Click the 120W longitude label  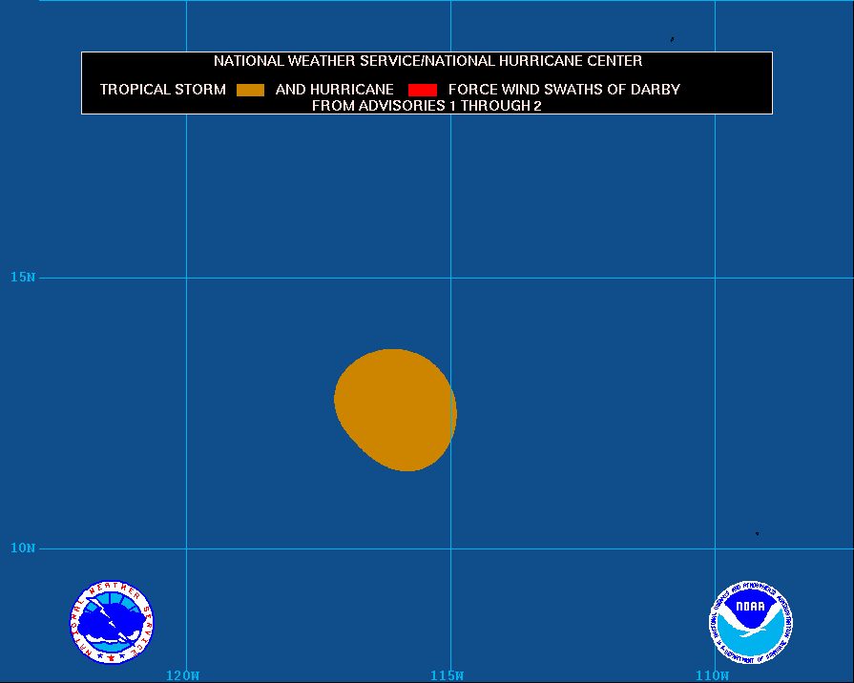pyautogui.click(x=182, y=676)
